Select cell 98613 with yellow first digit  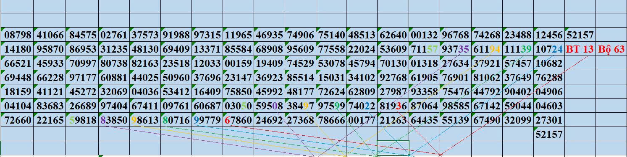(145, 120)
